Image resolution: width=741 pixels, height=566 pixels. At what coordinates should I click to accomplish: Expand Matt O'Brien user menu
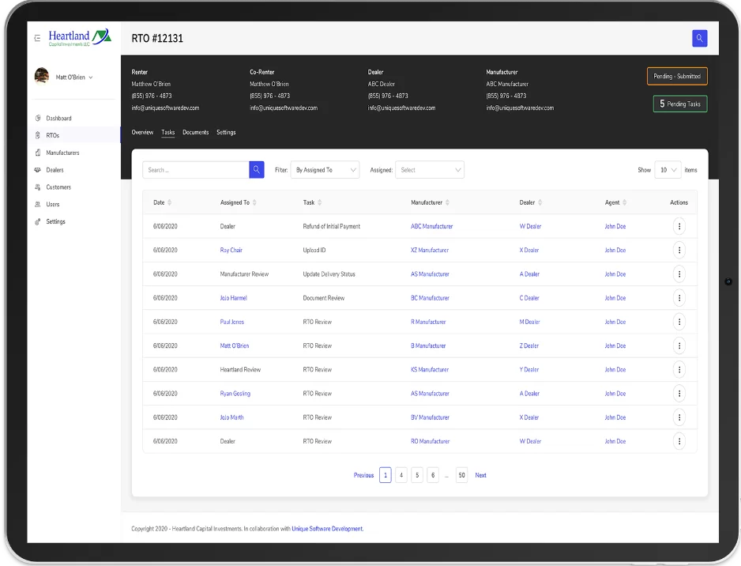click(x=73, y=77)
